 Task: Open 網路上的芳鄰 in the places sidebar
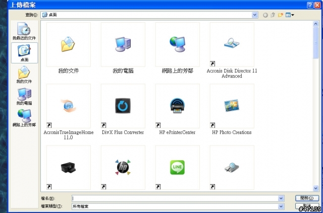click(24, 118)
